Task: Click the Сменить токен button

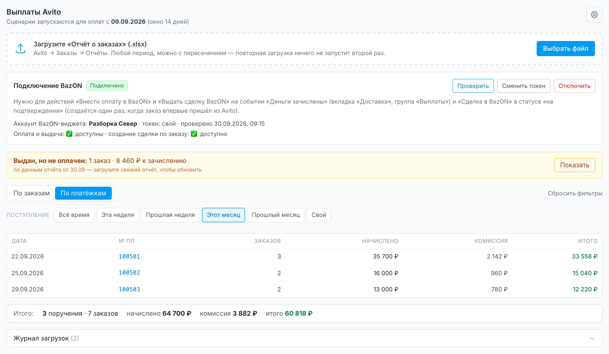Action: 524,86
